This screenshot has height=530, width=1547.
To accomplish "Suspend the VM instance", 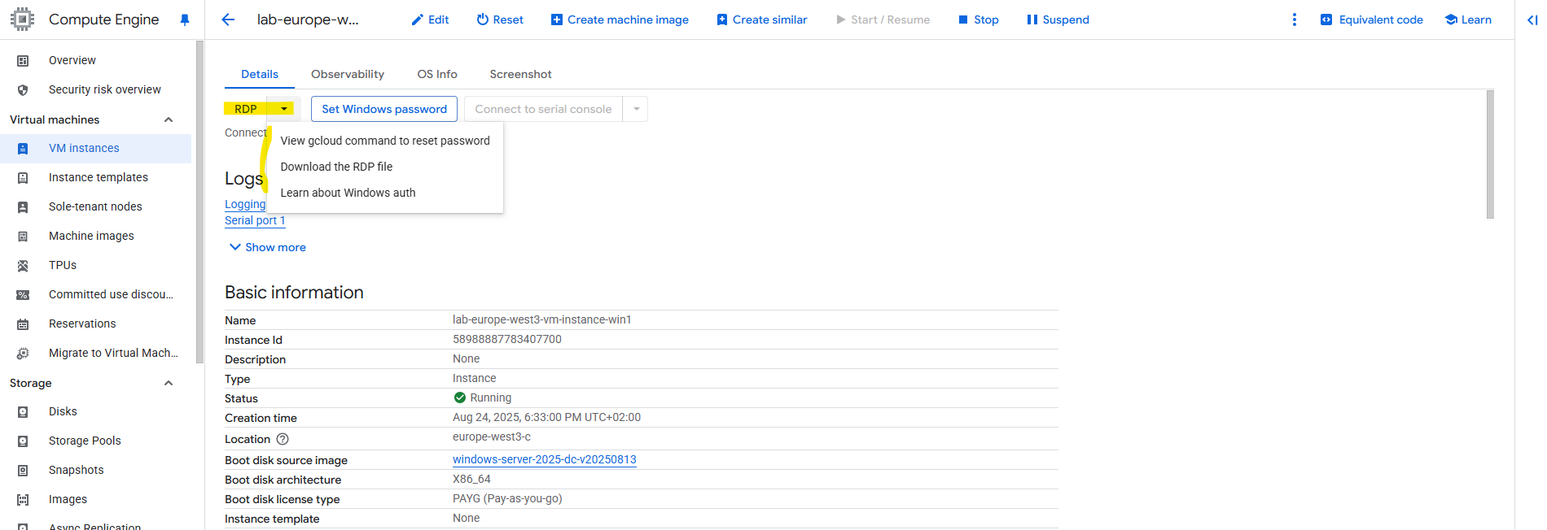I will tap(1058, 20).
